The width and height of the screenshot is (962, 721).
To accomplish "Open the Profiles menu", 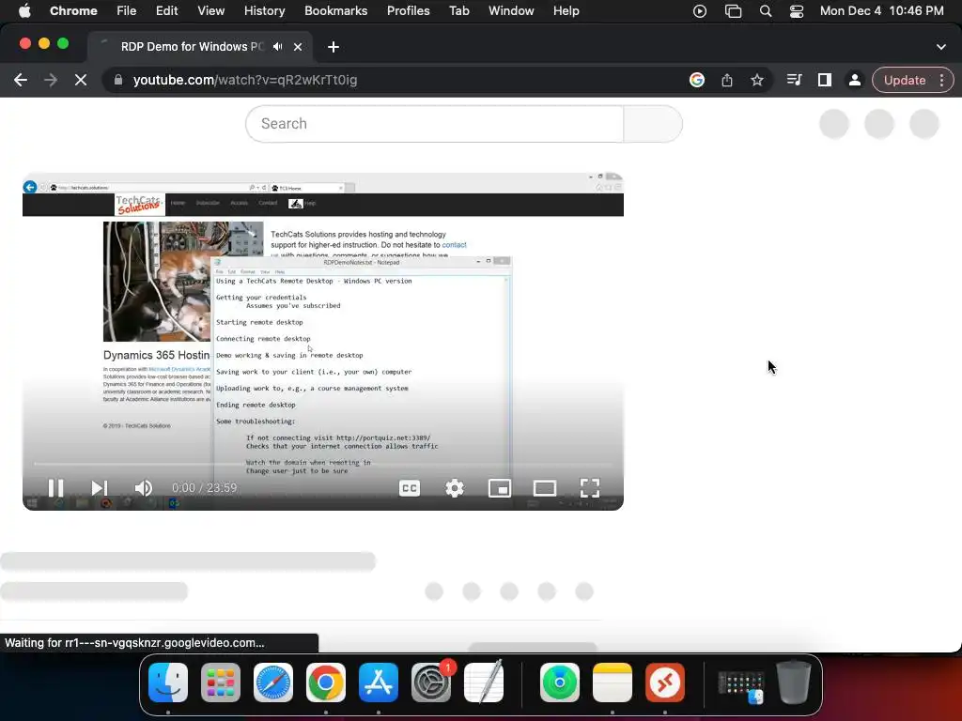I will coord(408,11).
